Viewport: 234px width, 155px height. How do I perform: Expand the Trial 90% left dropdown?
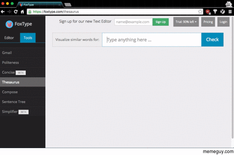186,22
